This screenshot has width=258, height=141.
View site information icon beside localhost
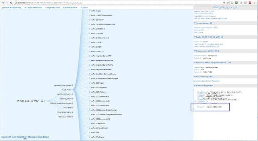(x=16, y=3)
